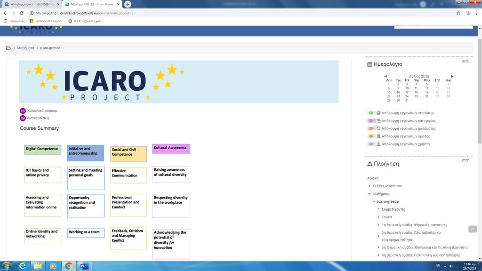Expand Σελίδες ιστοτόπου tree node
Viewport: 482px width, 271px height.
(370, 186)
